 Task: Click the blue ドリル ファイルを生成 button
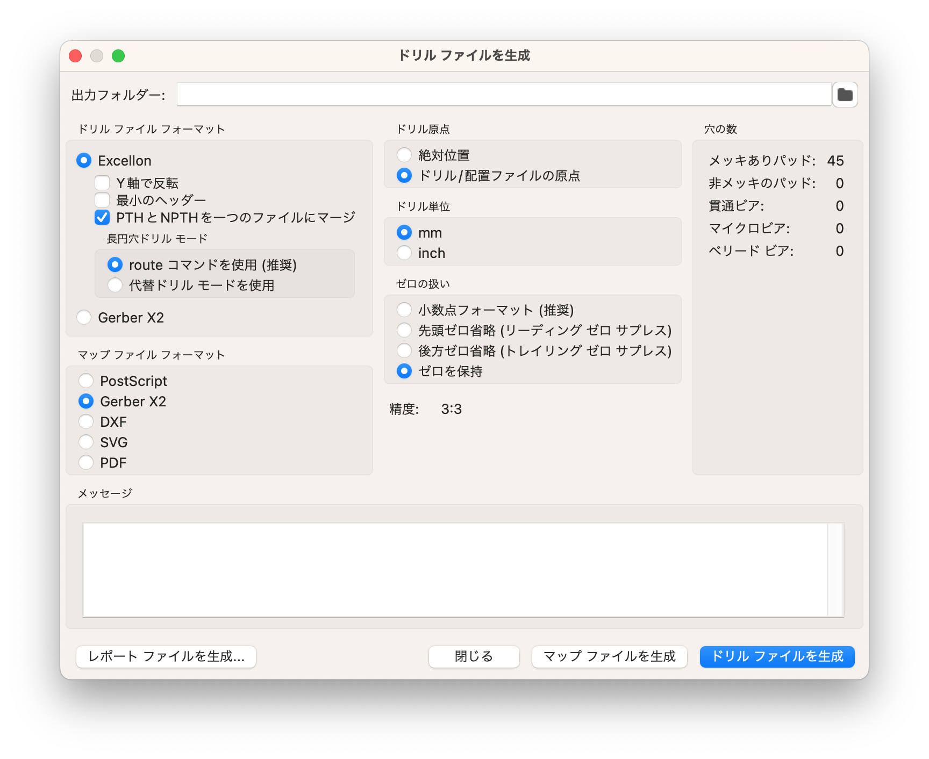[x=777, y=656]
